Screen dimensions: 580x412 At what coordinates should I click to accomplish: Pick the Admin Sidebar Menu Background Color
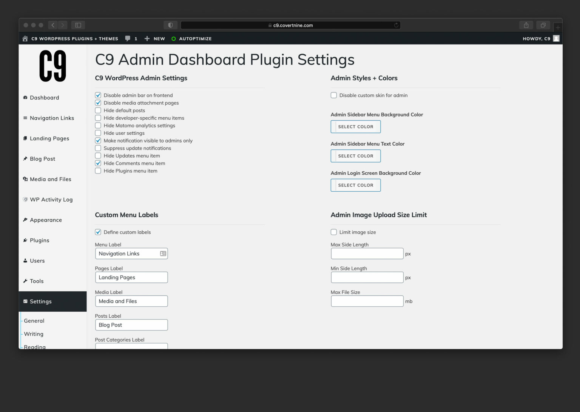point(355,126)
